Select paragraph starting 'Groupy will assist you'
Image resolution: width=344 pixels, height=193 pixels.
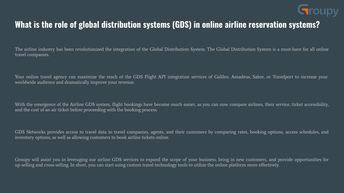click(x=172, y=162)
